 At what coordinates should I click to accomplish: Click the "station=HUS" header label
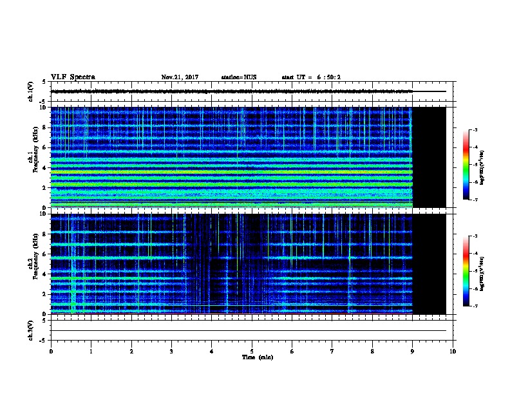click(x=239, y=77)
